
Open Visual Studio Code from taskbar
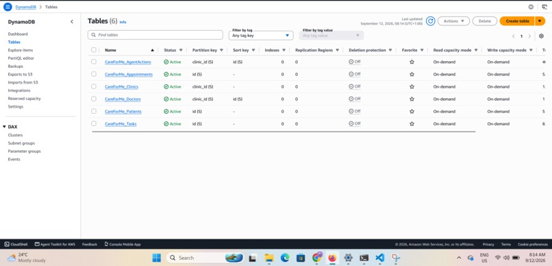click(x=380, y=258)
